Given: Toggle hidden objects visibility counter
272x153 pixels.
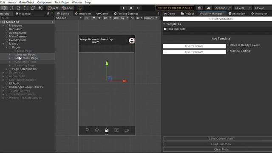Looking at the screenshot, I should pos(116,18).
